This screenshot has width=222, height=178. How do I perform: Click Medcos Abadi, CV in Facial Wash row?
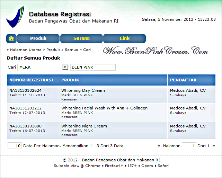pyautogui.click(x=188, y=108)
